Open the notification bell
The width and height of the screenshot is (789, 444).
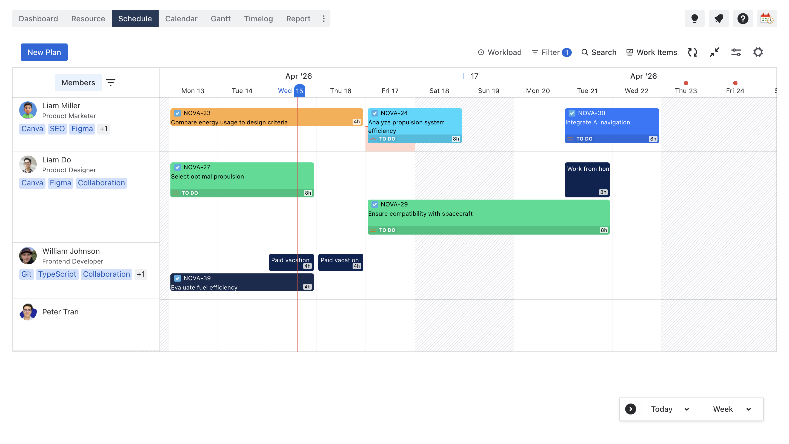[719, 19]
